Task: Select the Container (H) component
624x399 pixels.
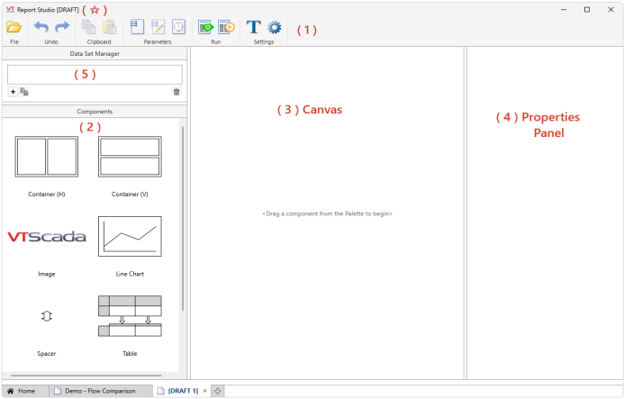Action: click(47, 157)
